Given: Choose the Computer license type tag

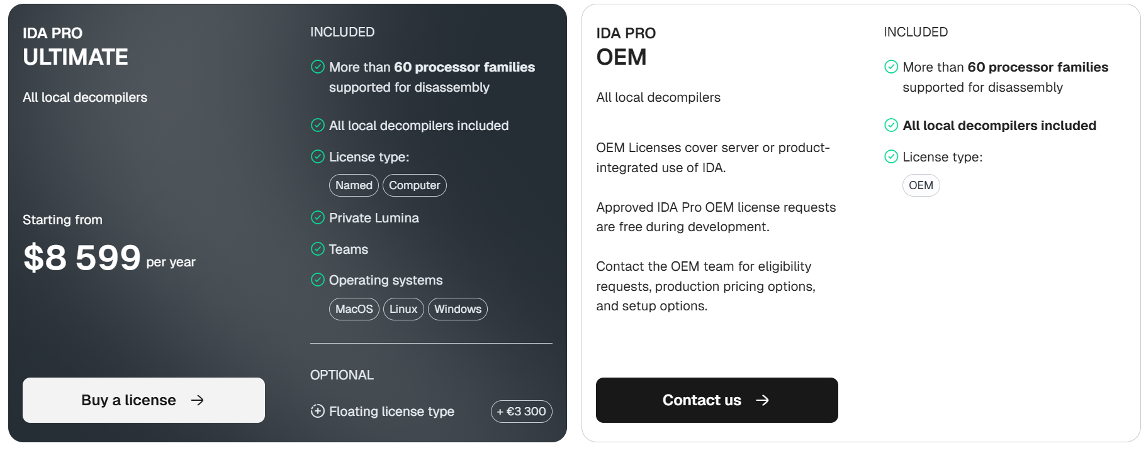Looking at the screenshot, I should pyautogui.click(x=414, y=185).
